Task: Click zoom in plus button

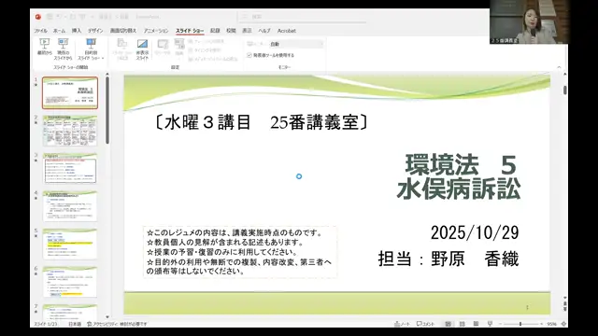Action: [x=542, y=324]
